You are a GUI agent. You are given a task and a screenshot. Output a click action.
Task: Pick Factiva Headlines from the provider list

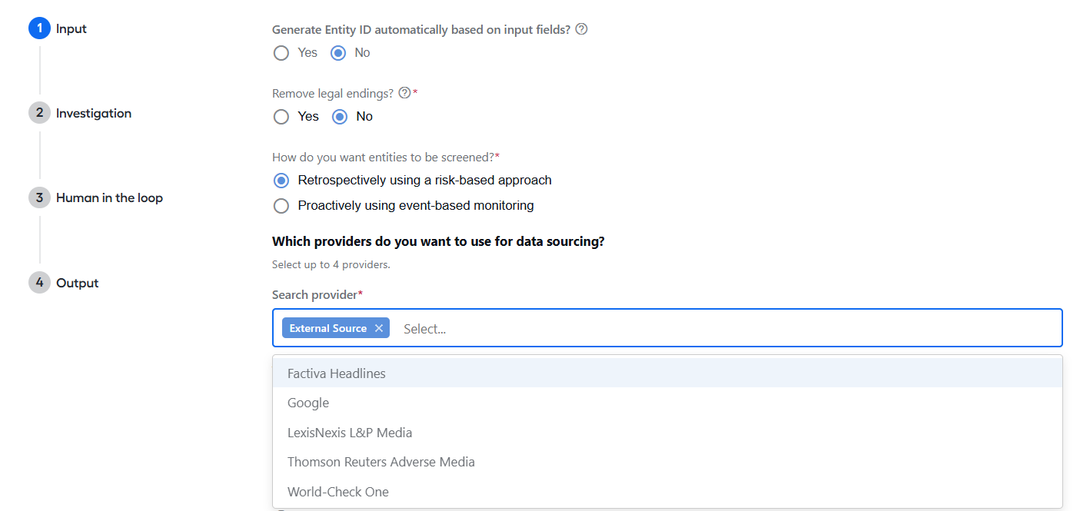click(x=667, y=373)
